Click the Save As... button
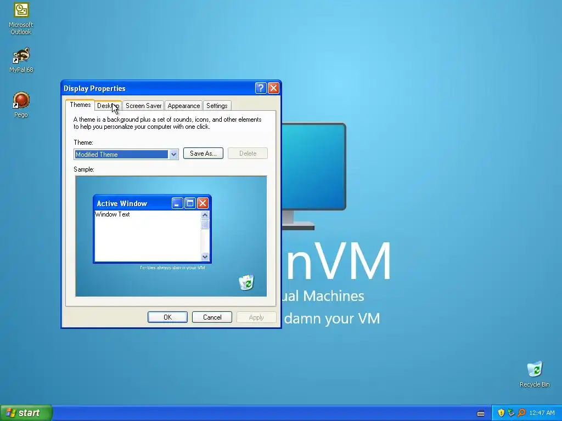The height and width of the screenshot is (421, 562). [x=203, y=153]
